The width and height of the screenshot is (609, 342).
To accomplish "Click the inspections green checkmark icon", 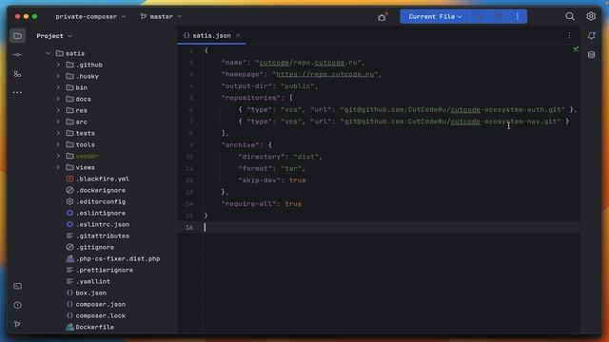I will point(576,48).
